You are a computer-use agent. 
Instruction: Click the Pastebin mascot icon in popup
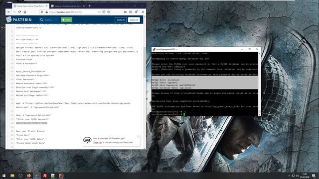point(87,140)
